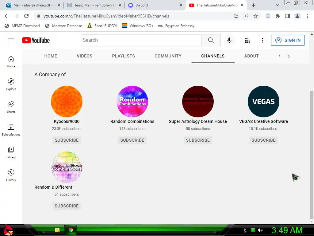Open the Malware Database bookmark
The image size is (314, 236).
click(64, 26)
